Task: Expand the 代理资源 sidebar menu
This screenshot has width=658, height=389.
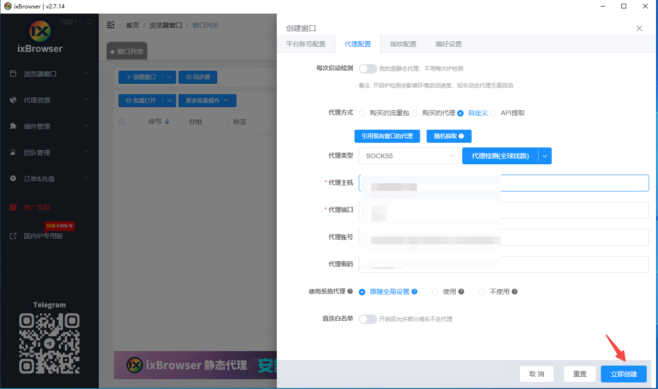Action: click(x=49, y=100)
